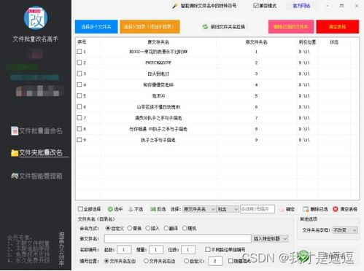Click the toolbox icon beside 文件智能管理箱
This screenshot has height=271, width=364.
(x=15, y=176)
